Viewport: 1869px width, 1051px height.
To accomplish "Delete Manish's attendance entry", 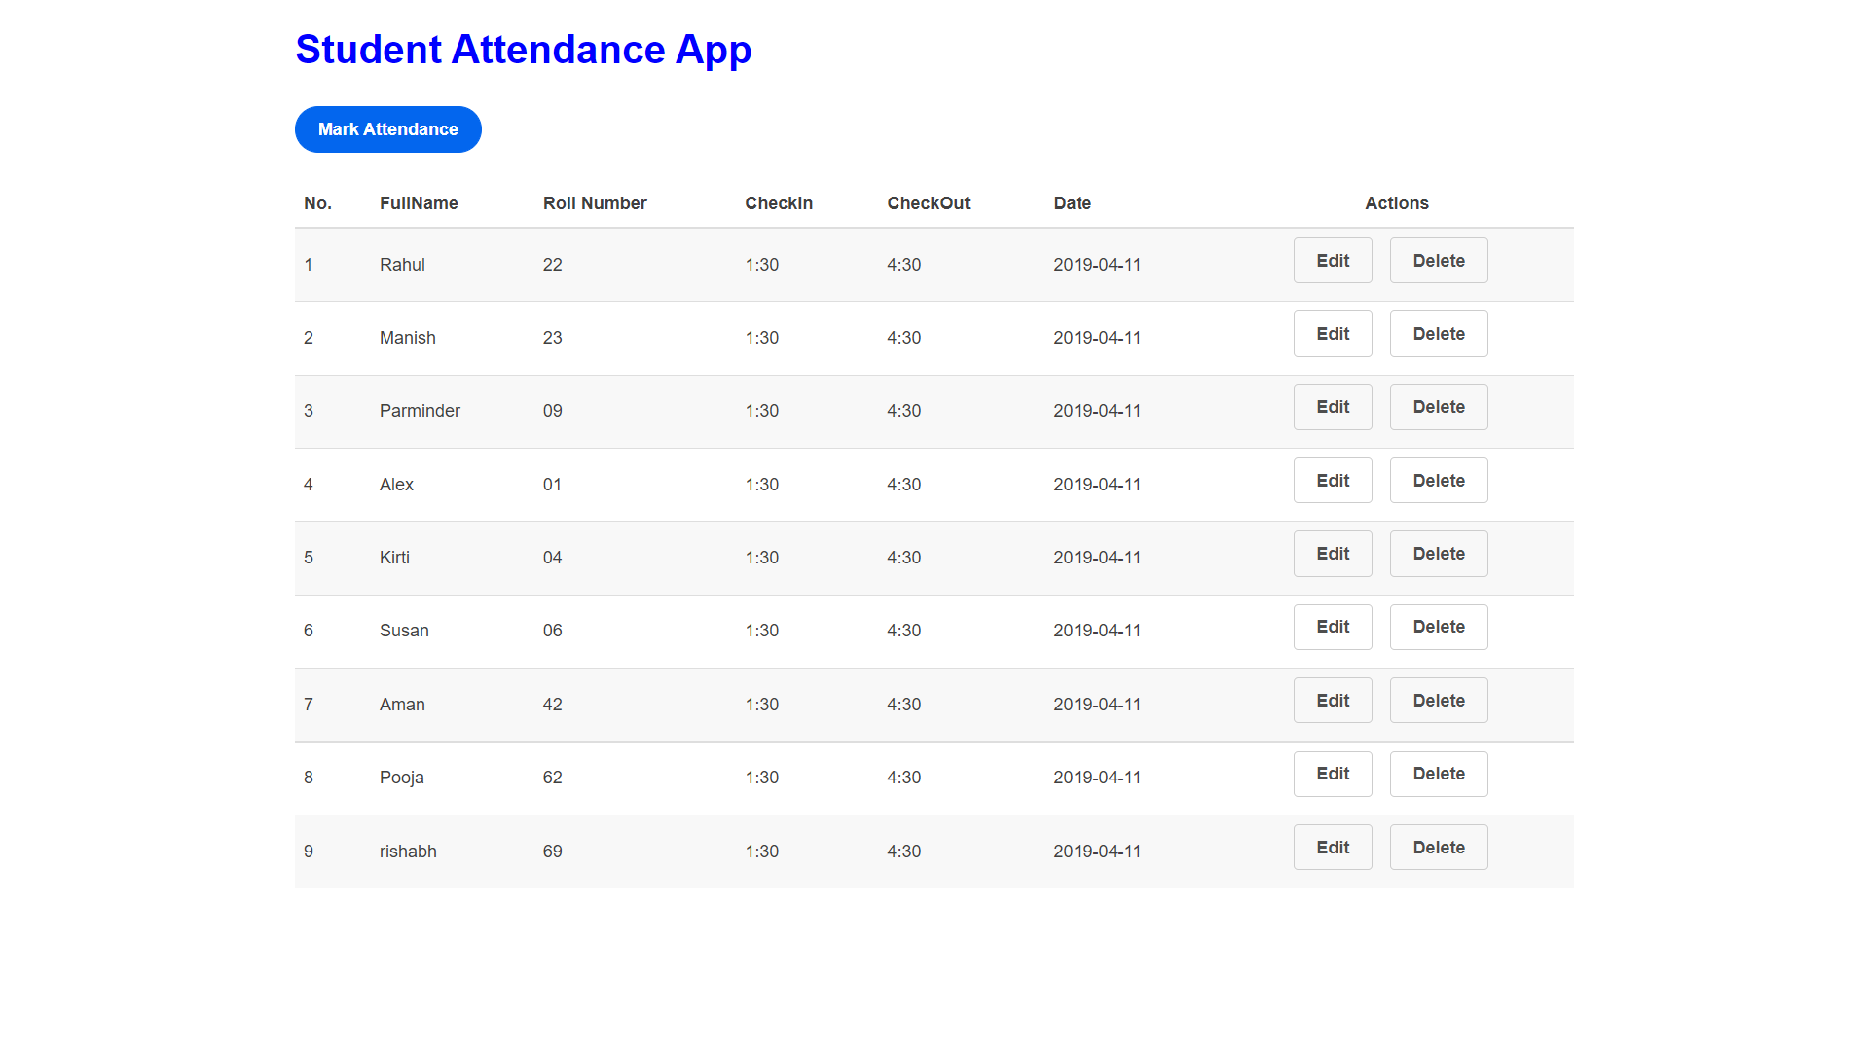I will point(1438,333).
